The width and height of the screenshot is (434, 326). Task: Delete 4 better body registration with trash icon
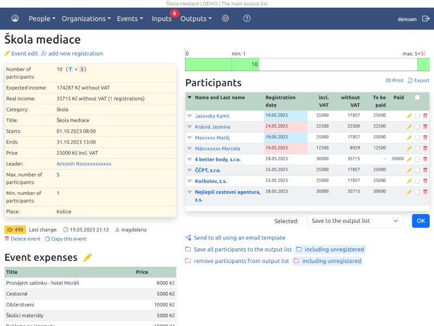click(425, 159)
